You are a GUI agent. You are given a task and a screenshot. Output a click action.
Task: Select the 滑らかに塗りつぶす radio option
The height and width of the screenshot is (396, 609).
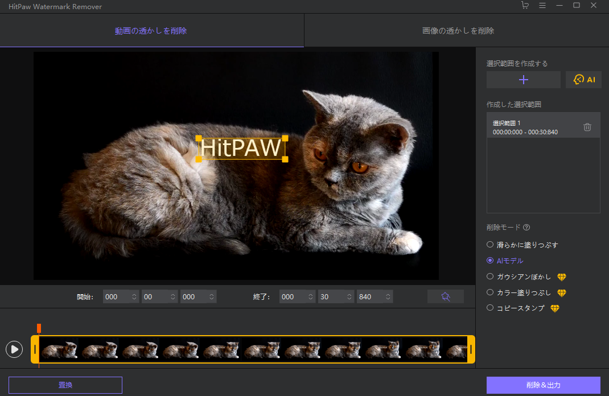coord(490,245)
